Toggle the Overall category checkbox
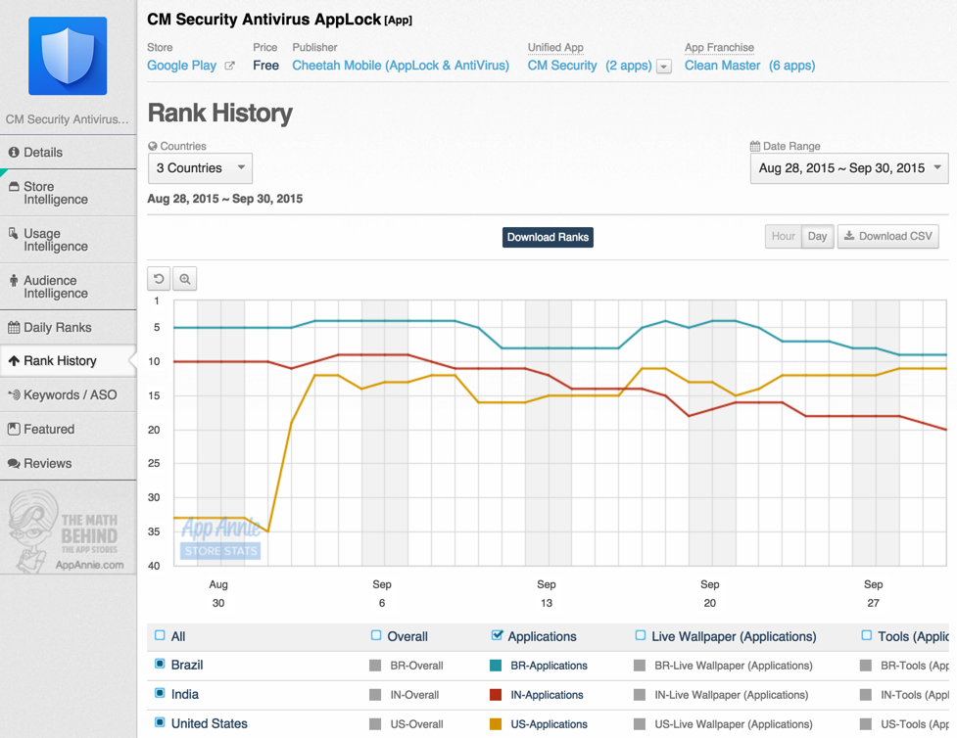Image resolution: width=957 pixels, height=738 pixels. point(376,635)
